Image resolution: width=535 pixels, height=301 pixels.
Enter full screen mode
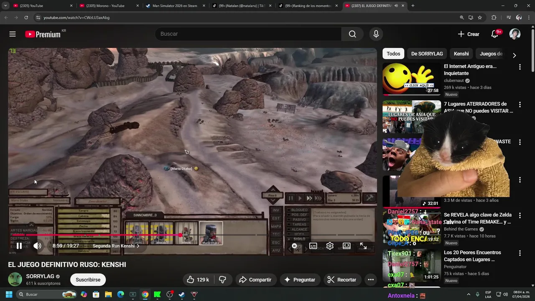pyautogui.click(x=363, y=246)
